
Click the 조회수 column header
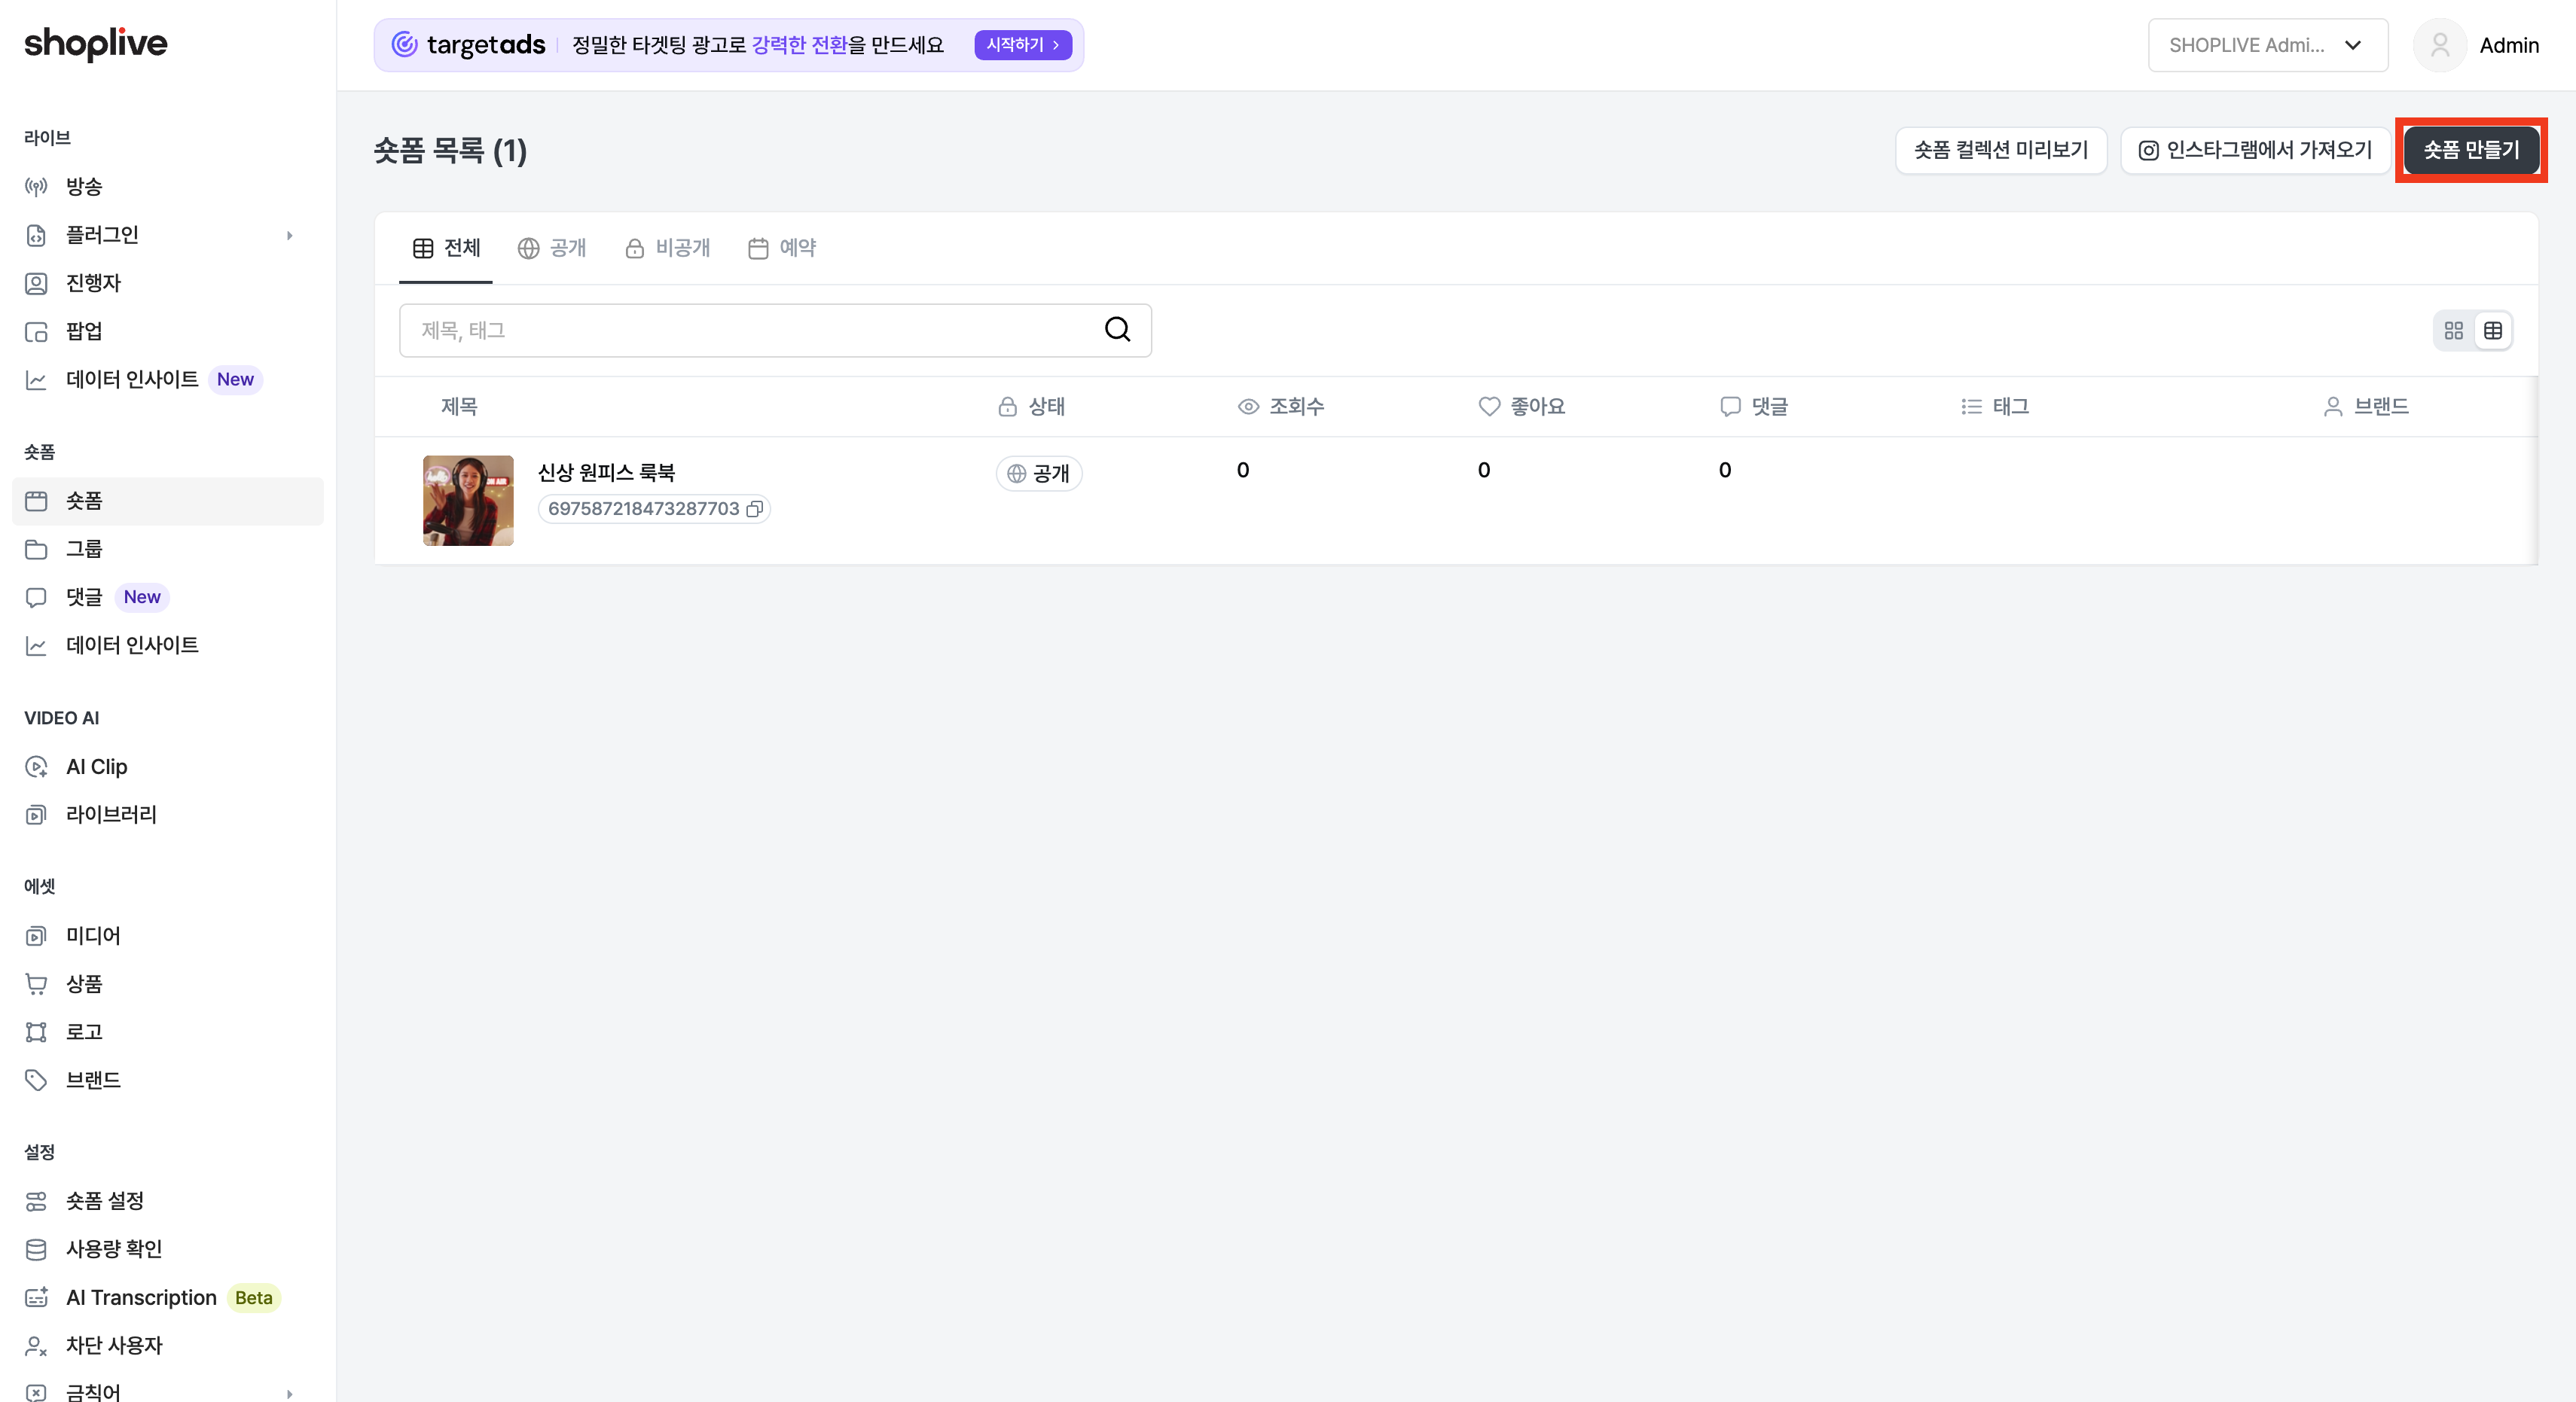click(1280, 406)
